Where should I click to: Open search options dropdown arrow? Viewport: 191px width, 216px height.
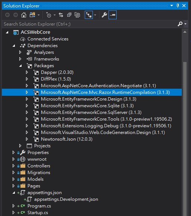pos(185,24)
